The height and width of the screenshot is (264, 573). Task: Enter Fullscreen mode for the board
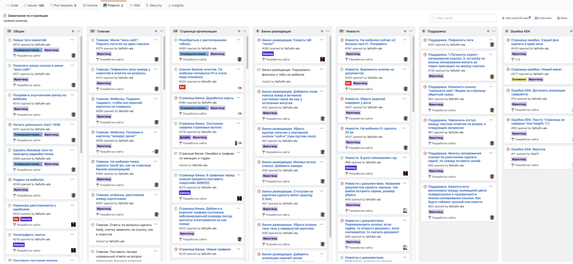pyautogui.click(x=544, y=18)
